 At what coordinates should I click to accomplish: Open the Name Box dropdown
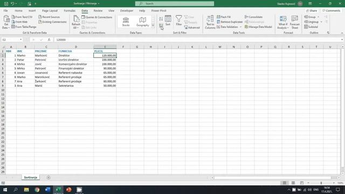[x=20, y=39]
